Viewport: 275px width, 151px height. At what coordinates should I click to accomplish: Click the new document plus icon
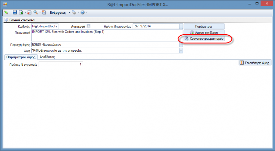coord(21,12)
